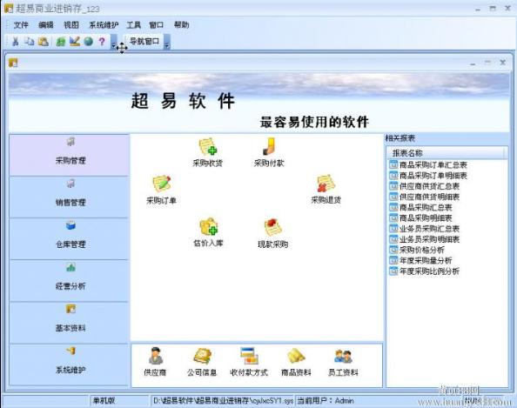Select 仓库管理 in the left sidebar
Screen dimensions: 517x408
[x=70, y=239]
